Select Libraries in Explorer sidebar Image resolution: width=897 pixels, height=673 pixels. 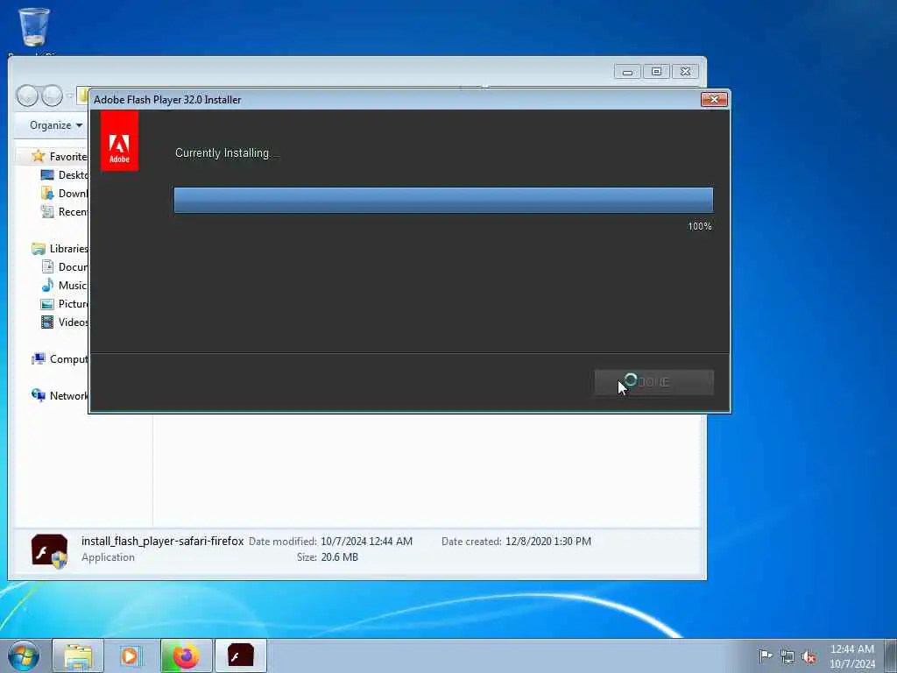68,248
